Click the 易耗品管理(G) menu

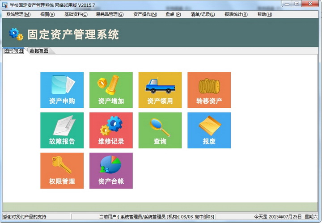point(110,14)
